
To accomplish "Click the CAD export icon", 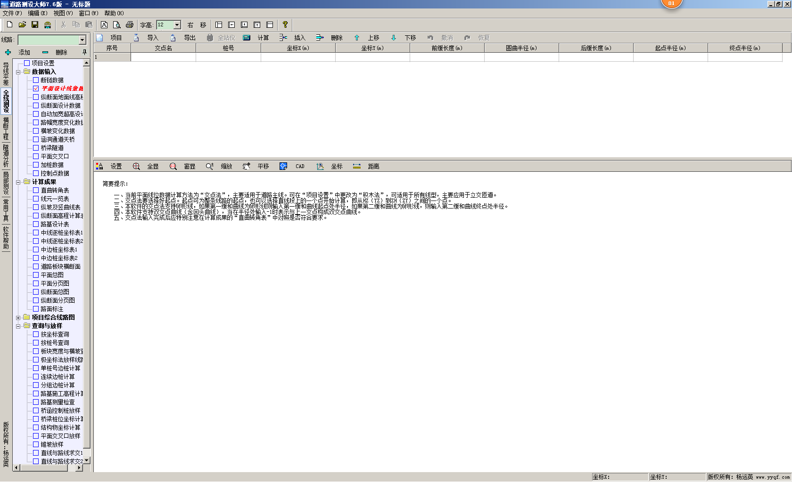I will [283, 166].
